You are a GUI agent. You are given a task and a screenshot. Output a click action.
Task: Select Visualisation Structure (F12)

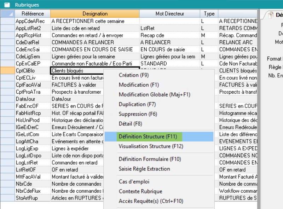point(151,146)
